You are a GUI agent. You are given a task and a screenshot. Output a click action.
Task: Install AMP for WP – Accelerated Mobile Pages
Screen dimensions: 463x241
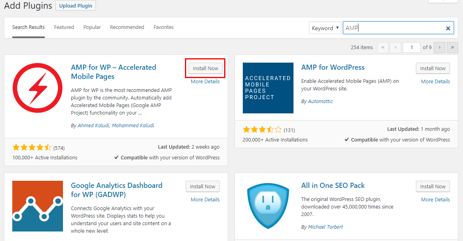(206, 68)
